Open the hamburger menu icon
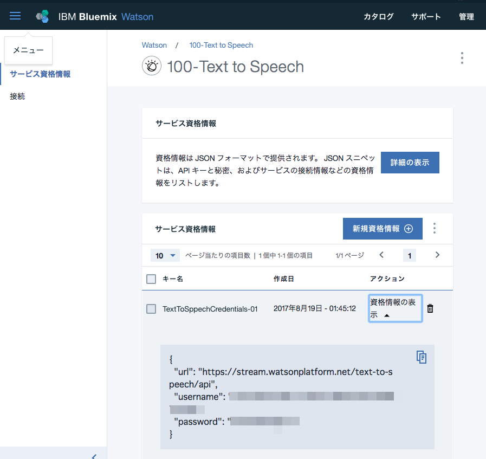Image resolution: width=486 pixels, height=459 pixels. coord(15,16)
